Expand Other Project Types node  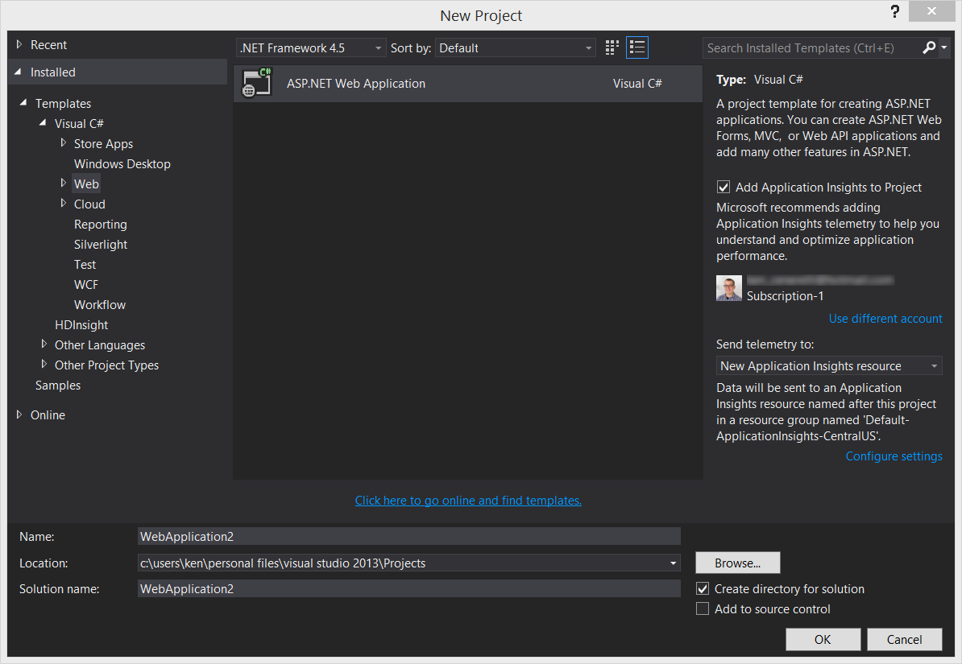[44, 364]
